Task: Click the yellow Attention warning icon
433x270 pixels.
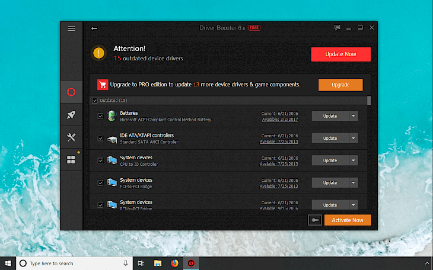Action: 98,53
